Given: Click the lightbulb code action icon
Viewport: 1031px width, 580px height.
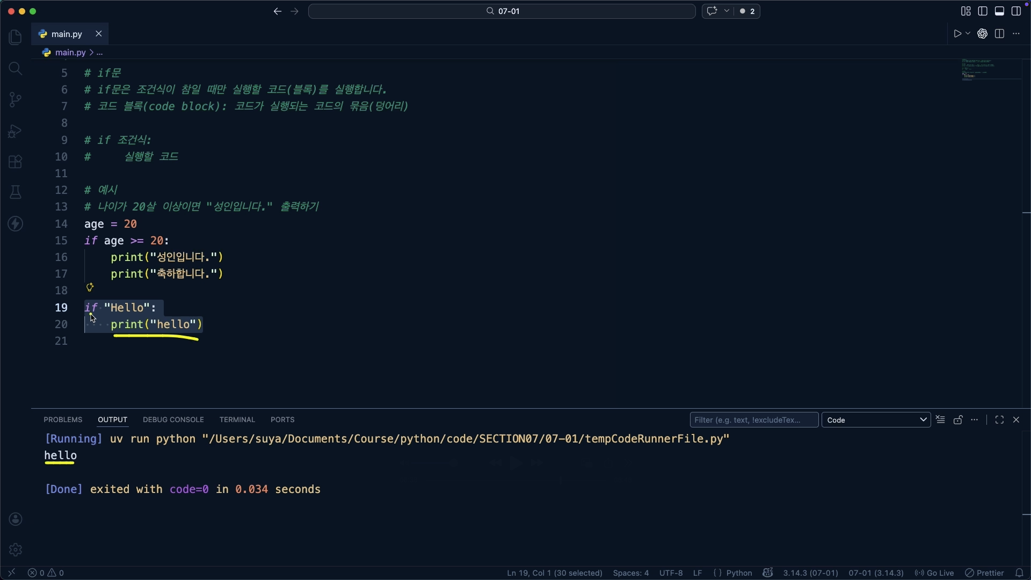Looking at the screenshot, I should pos(90,287).
